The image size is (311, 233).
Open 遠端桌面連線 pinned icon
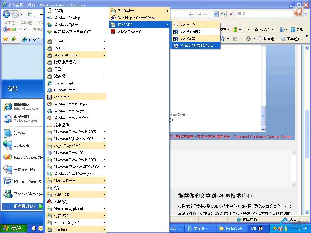tap(8, 169)
